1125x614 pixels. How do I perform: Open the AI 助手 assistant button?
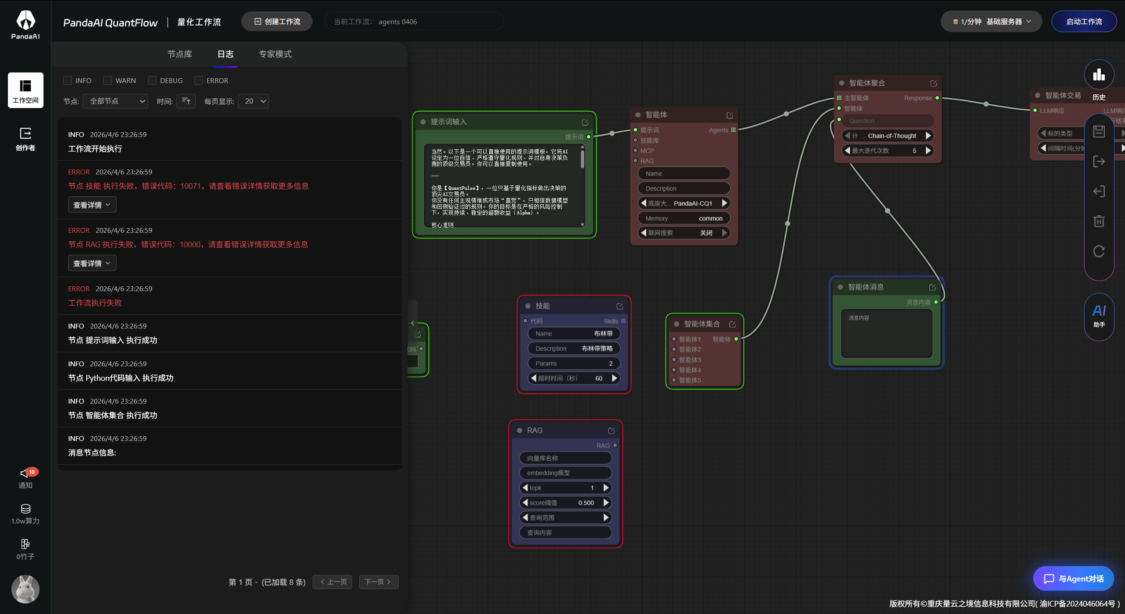(x=1099, y=316)
